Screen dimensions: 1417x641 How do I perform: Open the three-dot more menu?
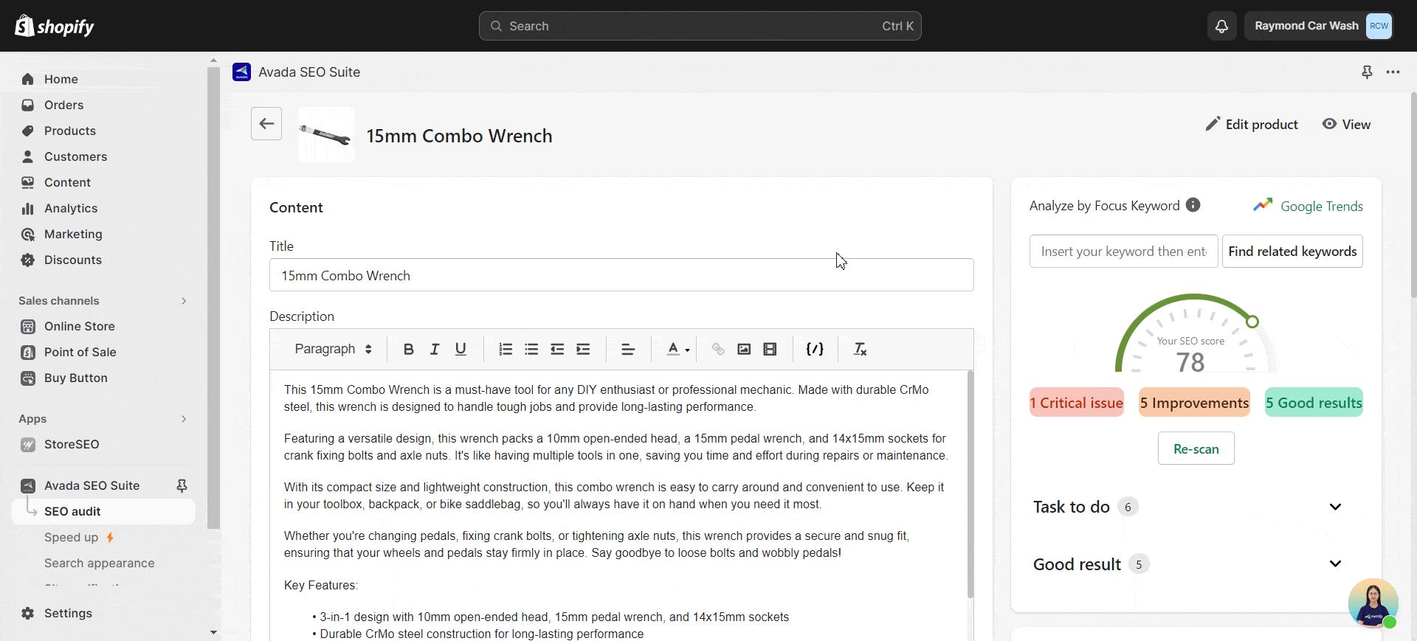click(x=1393, y=72)
